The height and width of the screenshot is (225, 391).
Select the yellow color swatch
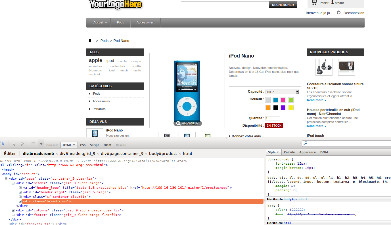pos(291,107)
